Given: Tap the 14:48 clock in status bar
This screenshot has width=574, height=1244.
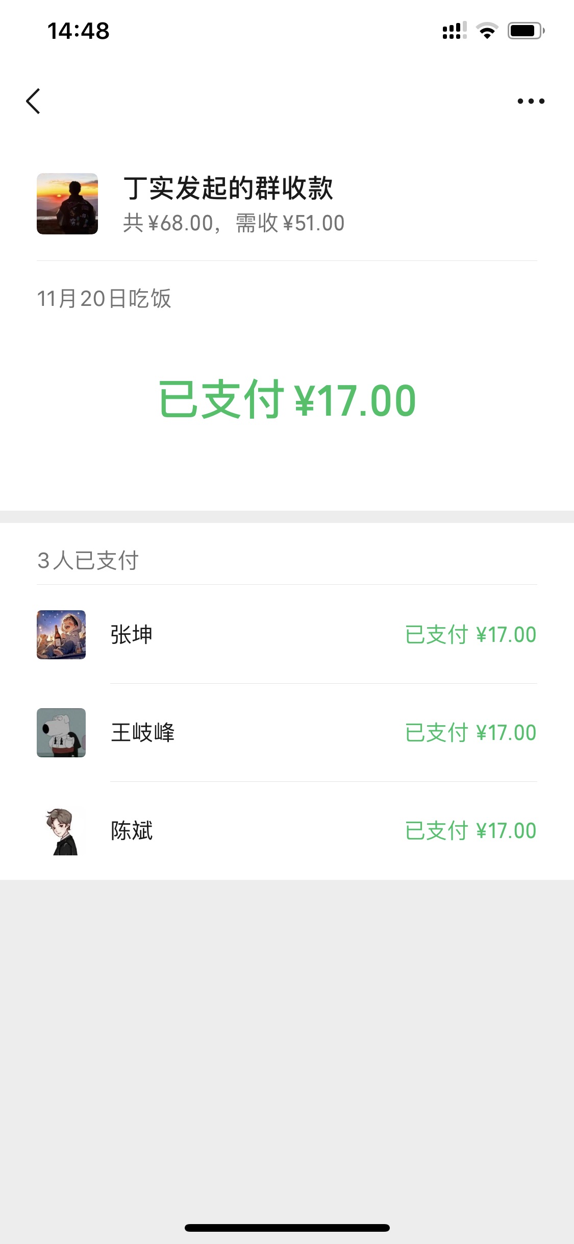Looking at the screenshot, I should 79,31.
